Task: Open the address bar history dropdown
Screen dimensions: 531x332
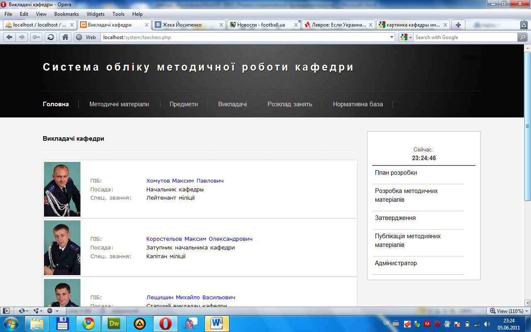Action: point(392,37)
